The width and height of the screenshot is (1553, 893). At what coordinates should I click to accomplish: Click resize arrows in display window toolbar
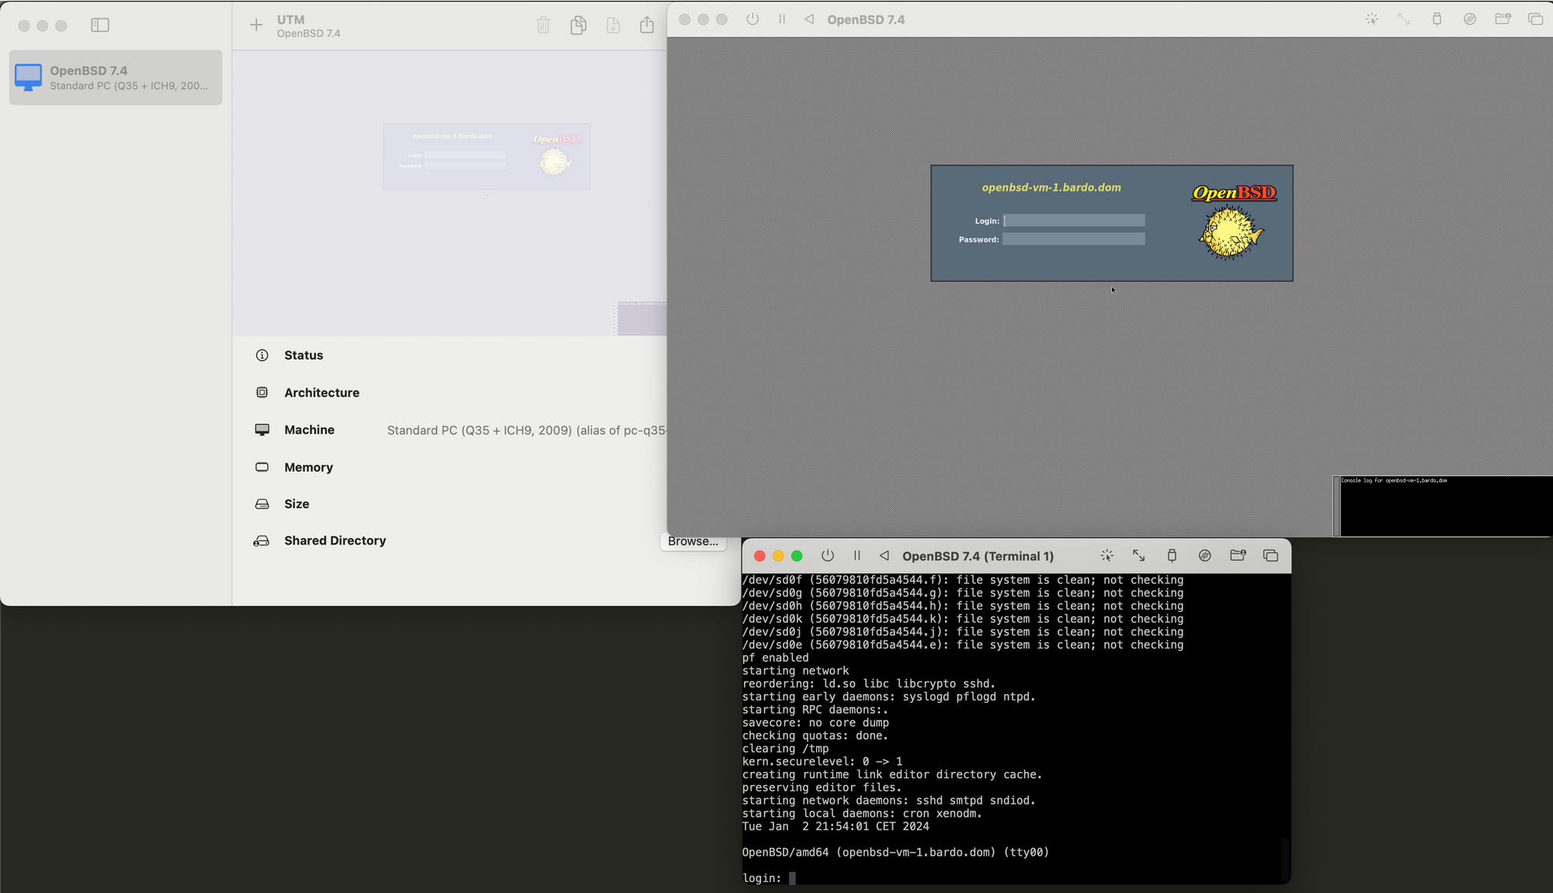[1404, 19]
